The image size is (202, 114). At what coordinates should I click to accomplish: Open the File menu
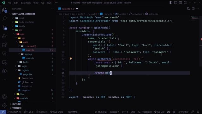pyautogui.click(x=9, y=3)
